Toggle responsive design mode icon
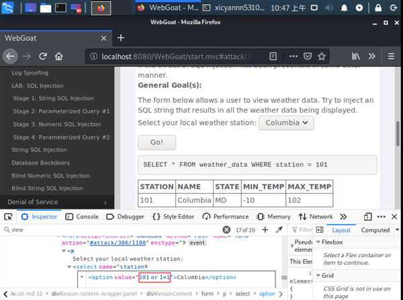403x300 pixels. pos(367,217)
